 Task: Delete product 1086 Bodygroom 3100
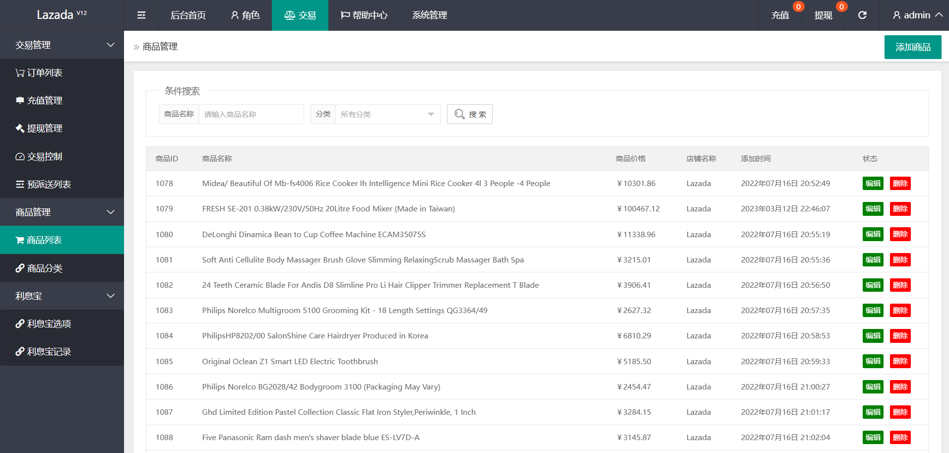[900, 387]
